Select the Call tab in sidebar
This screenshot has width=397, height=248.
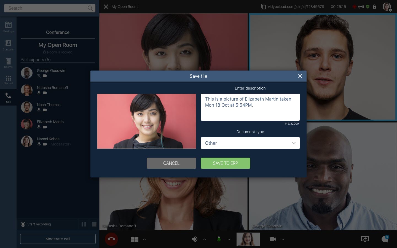click(x=8, y=98)
